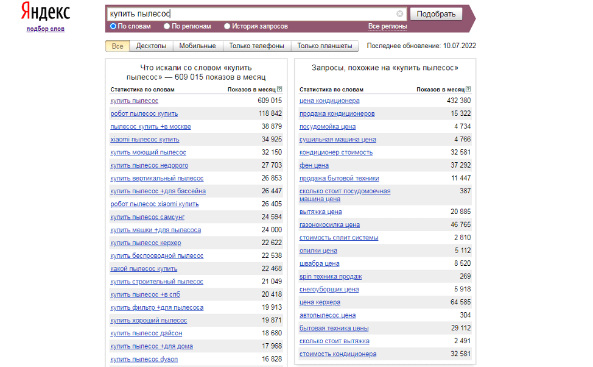The height and width of the screenshot is (367, 593).
Task: Select the 'По регионам' radio button
Action: click(x=167, y=26)
